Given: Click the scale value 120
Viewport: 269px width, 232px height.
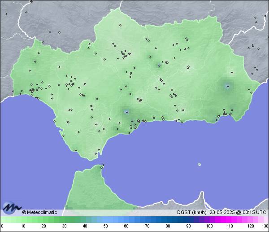Looking at the screenshot, I should coord(251,226).
